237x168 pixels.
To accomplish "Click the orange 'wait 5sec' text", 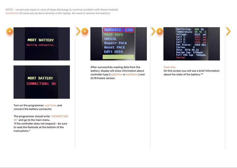I will pyautogui.click(x=51, y=105).
